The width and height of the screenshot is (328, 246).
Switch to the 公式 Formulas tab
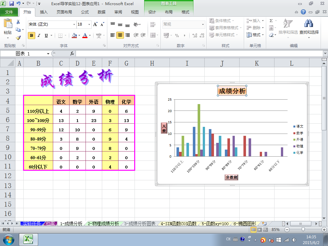coord(85,12)
